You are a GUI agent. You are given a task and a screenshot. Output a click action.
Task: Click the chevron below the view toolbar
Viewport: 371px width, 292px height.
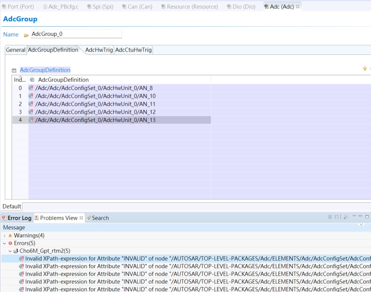point(361,224)
